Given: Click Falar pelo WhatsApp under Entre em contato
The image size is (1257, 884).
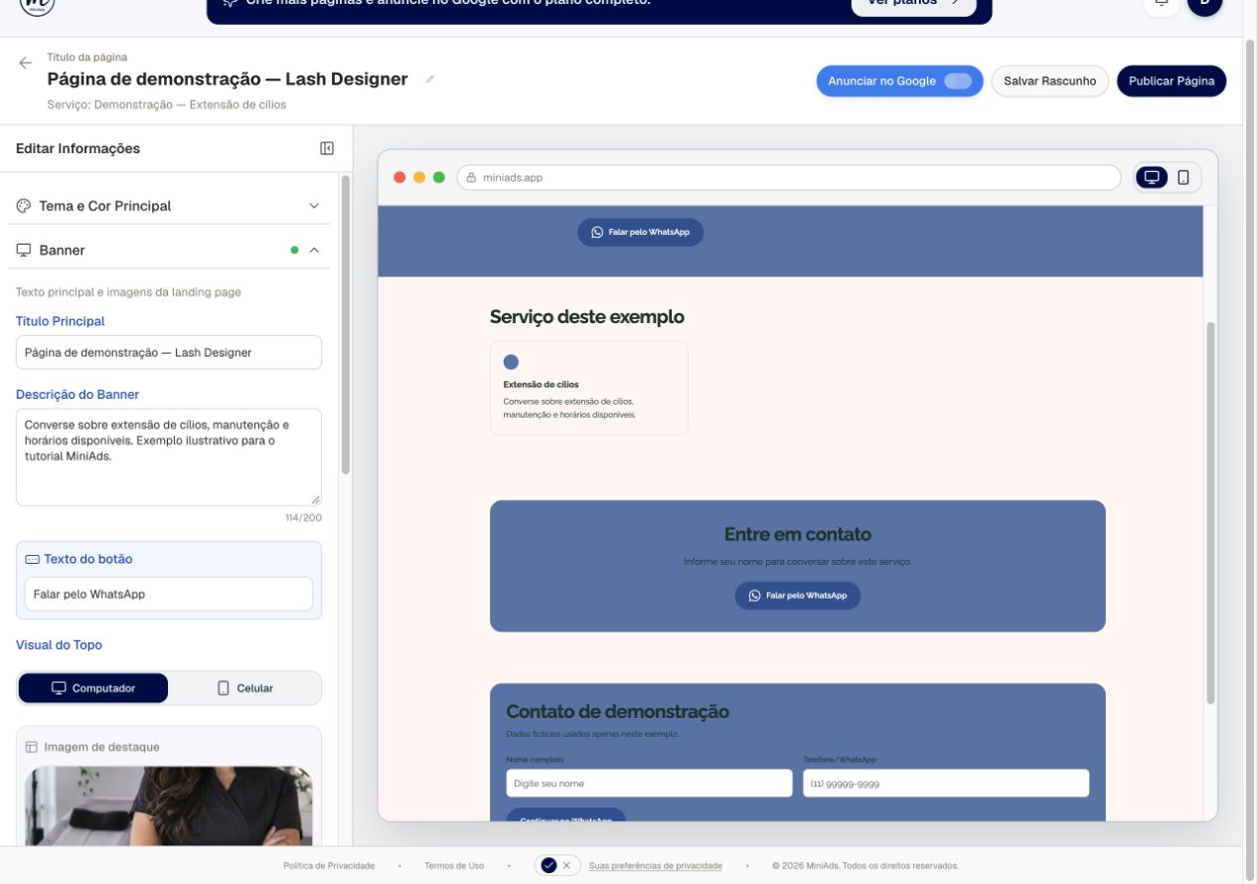Looking at the screenshot, I should pos(798,596).
